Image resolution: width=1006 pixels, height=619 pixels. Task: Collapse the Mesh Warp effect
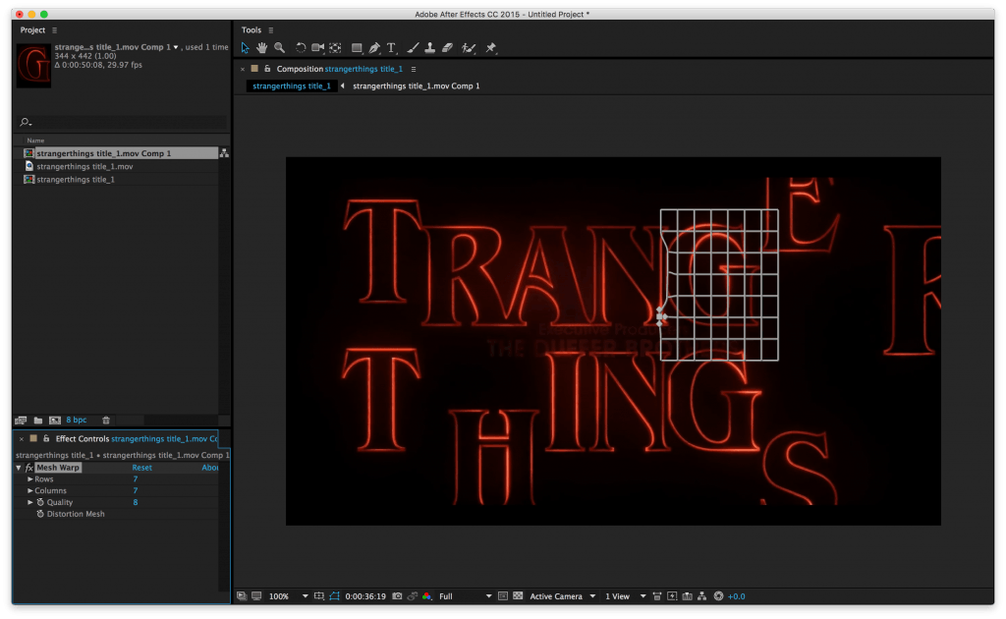pos(18,468)
